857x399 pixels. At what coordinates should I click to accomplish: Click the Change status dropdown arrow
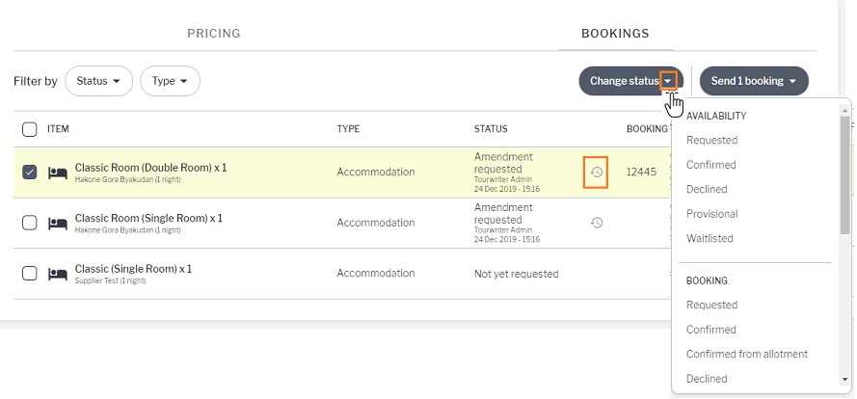pos(668,81)
